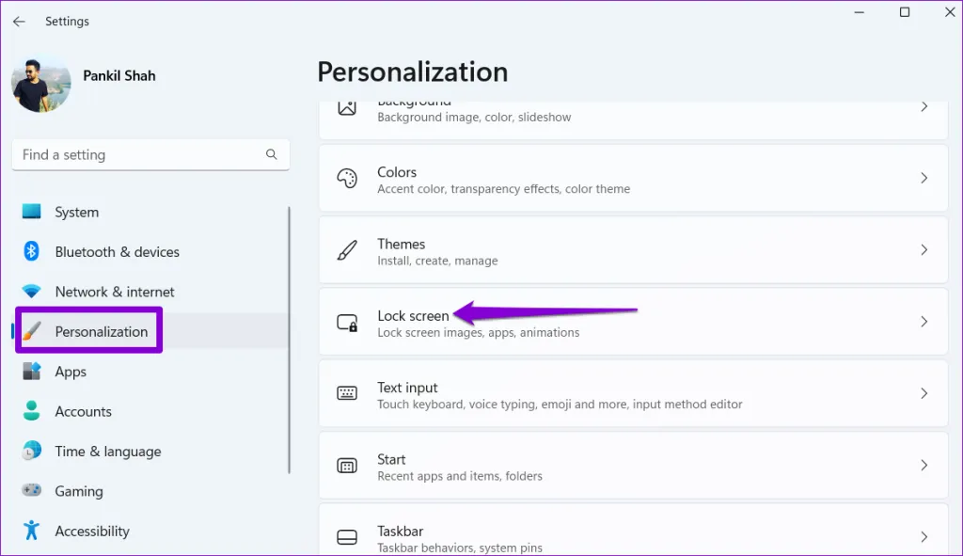
Task: Select Apps in the sidebar
Action: [x=71, y=372]
